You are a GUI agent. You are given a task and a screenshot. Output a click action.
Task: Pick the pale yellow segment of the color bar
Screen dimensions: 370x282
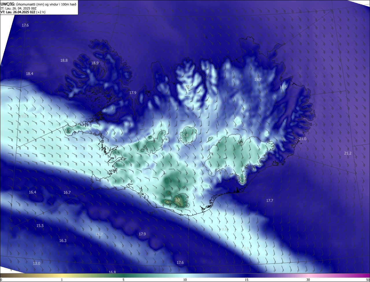[62, 275]
